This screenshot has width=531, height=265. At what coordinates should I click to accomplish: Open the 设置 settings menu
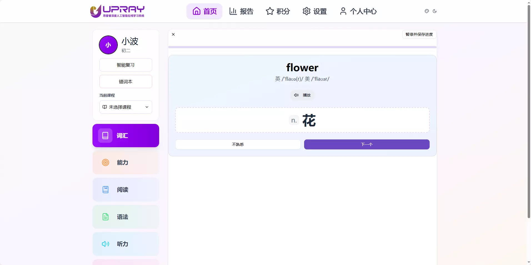(x=315, y=11)
